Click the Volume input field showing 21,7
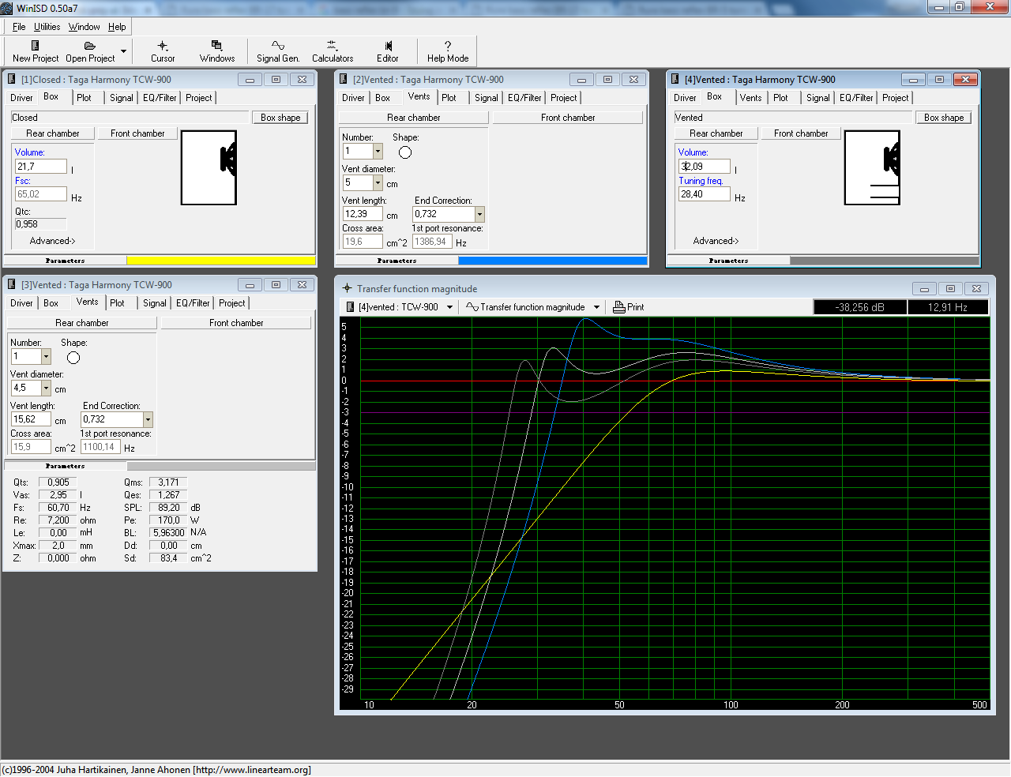1011x777 pixels. click(x=40, y=167)
